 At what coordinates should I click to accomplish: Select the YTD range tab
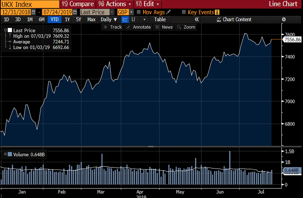(54, 19)
